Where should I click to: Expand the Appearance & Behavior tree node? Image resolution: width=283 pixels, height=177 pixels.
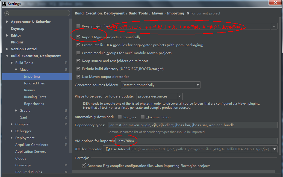click(x=7, y=22)
